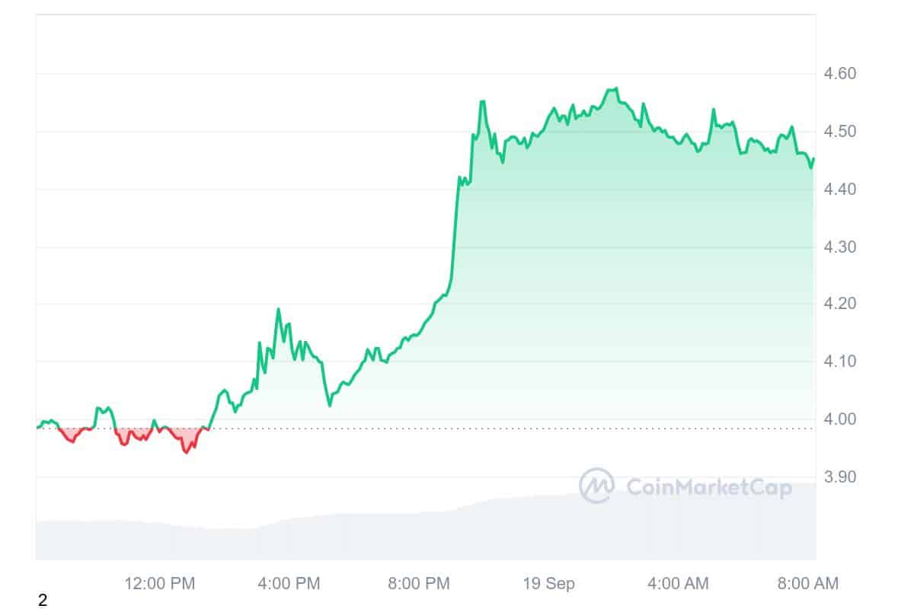Viewport: 914px width, 609px height.
Task: Click the 3.90 price axis label
Action: pos(841,477)
